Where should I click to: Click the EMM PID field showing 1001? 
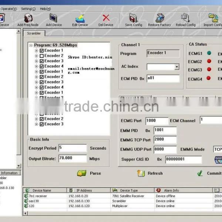(165, 130)
